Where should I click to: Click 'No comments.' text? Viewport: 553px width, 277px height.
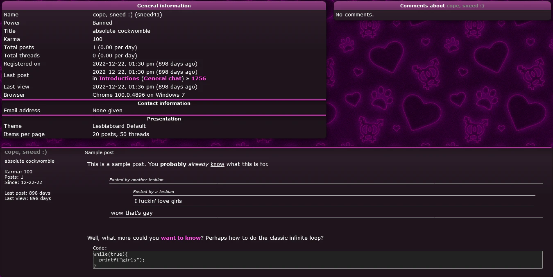click(x=354, y=15)
